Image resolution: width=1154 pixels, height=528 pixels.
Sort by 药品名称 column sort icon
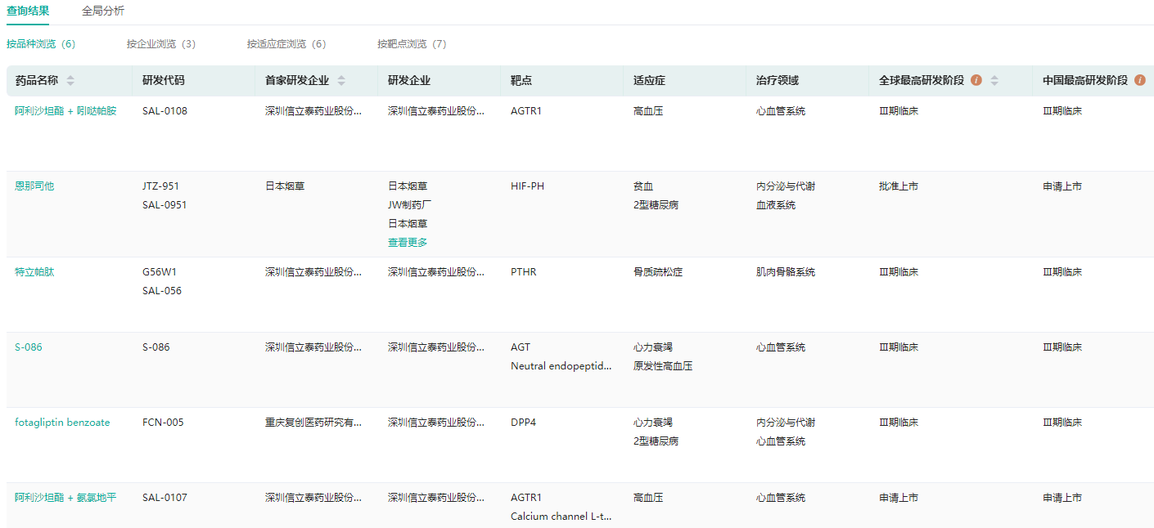pos(70,81)
